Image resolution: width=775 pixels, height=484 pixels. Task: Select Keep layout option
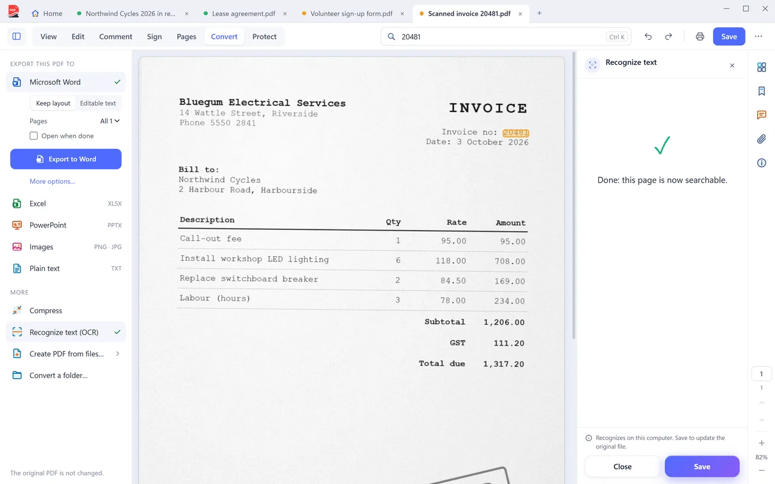coord(53,103)
